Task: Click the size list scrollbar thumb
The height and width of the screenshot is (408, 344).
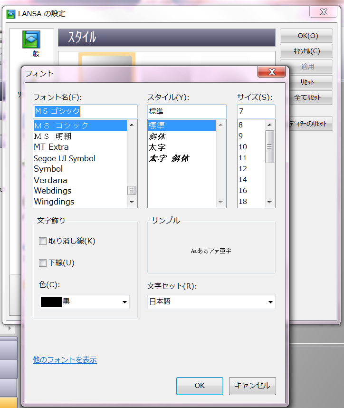Action: tap(269, 146)
